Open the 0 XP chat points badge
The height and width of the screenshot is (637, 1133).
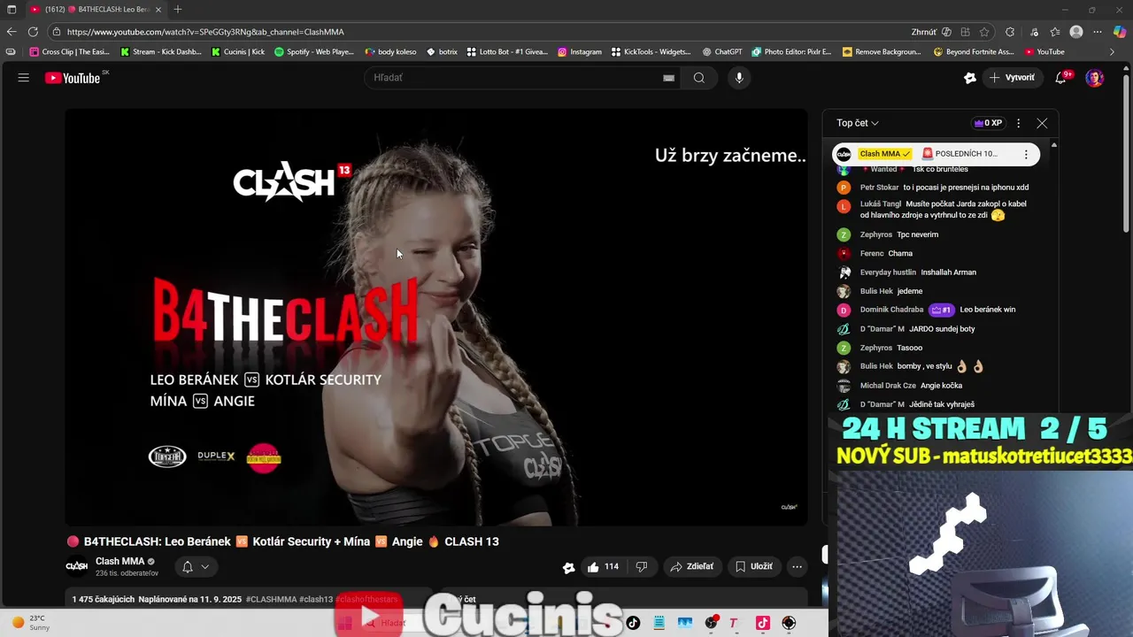point(988,123)
